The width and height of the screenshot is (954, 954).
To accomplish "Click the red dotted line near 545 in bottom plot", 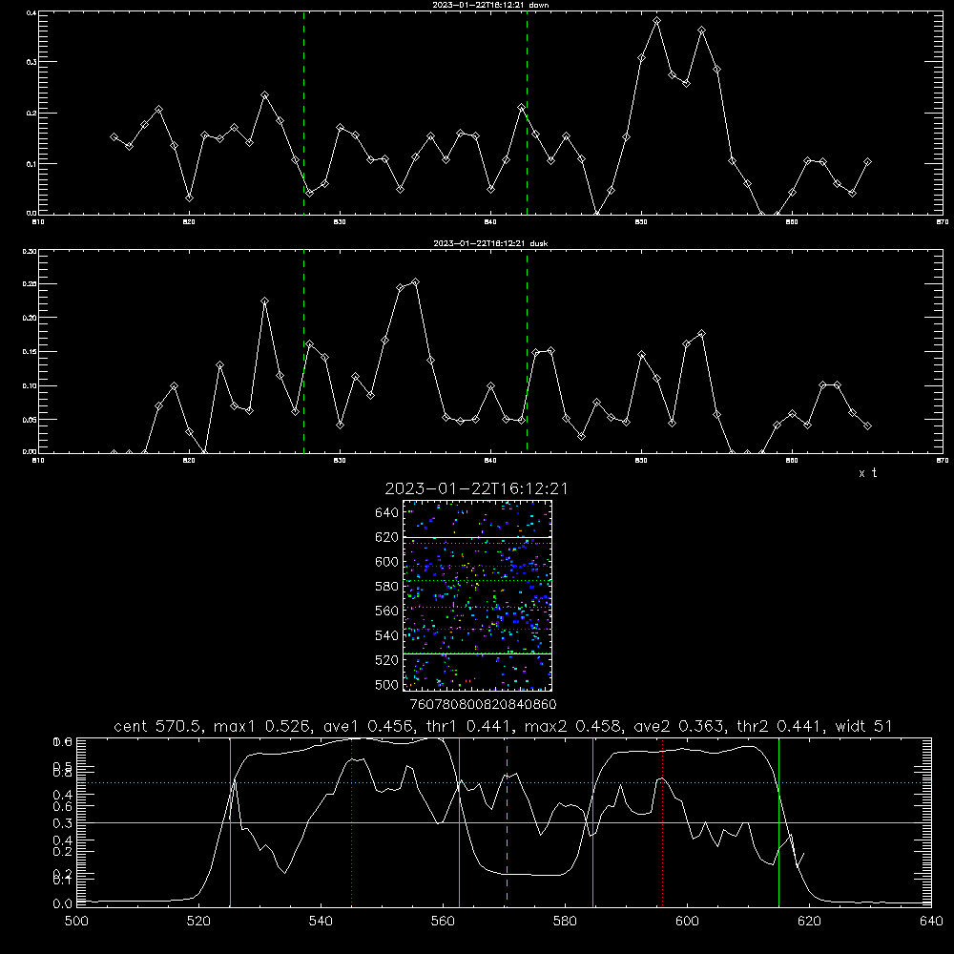I will (351, 822).
